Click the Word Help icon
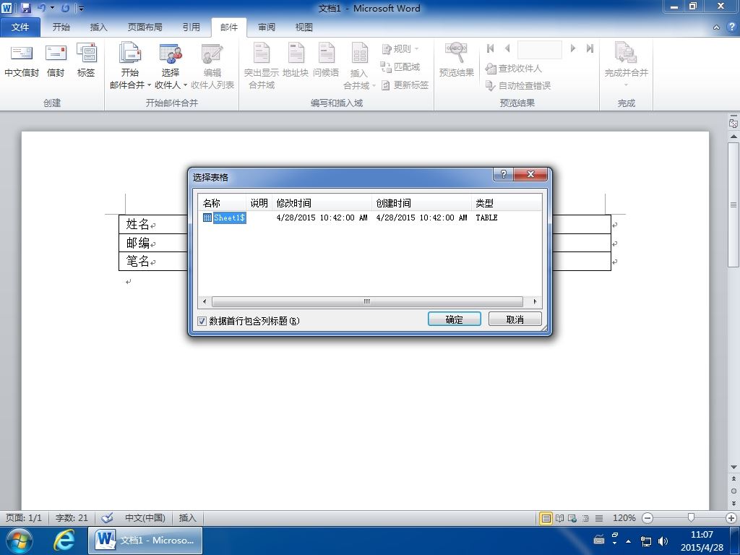Viewport: 740px width, 555px height. coord(731,27)
